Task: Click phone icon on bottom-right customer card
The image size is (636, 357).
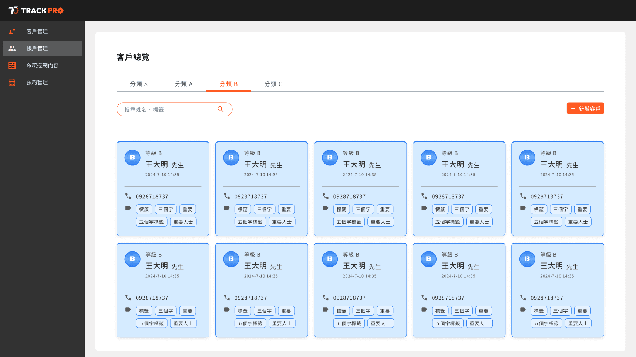Action: (x=523, y=298)
